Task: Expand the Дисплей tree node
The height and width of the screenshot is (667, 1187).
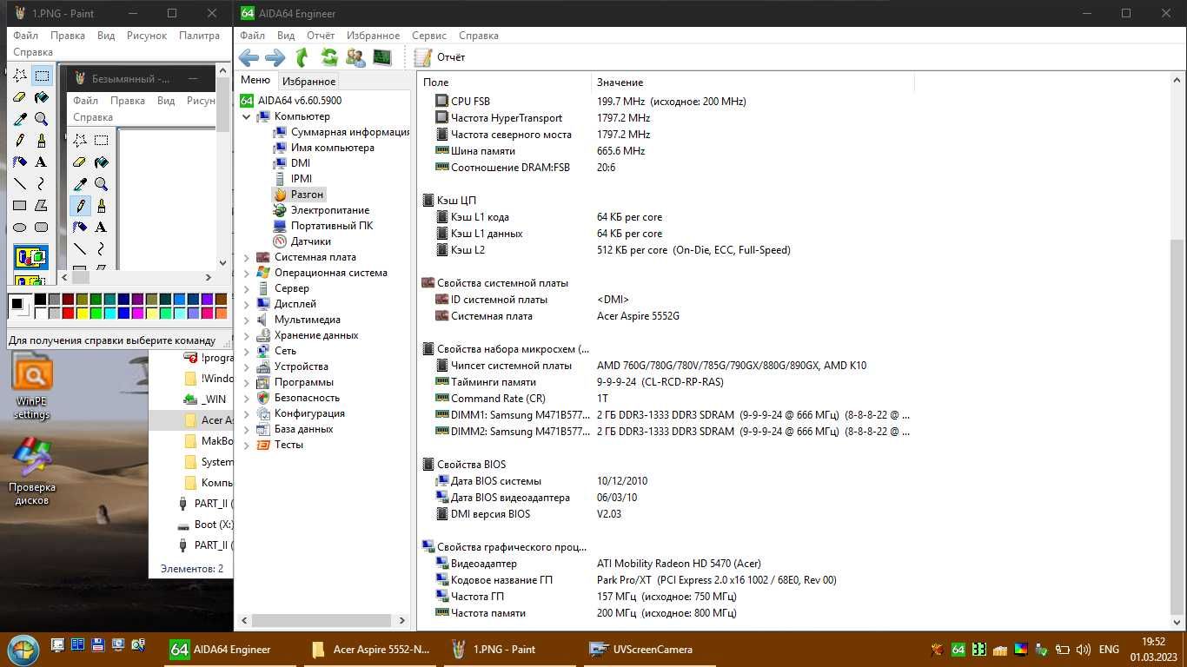Action: [247, 304]
